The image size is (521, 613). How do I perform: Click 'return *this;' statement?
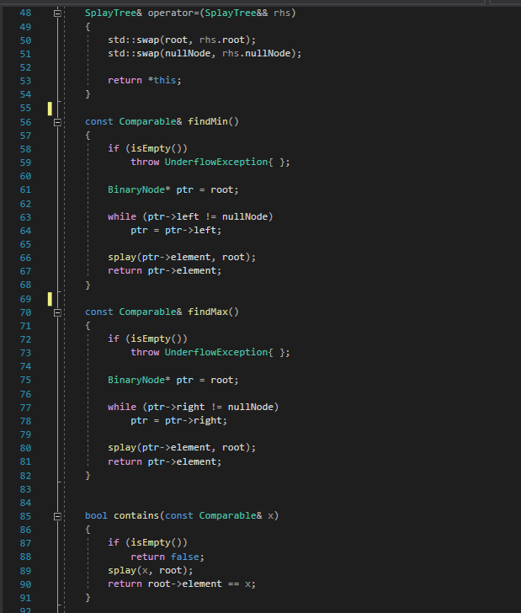coord(145,80)
